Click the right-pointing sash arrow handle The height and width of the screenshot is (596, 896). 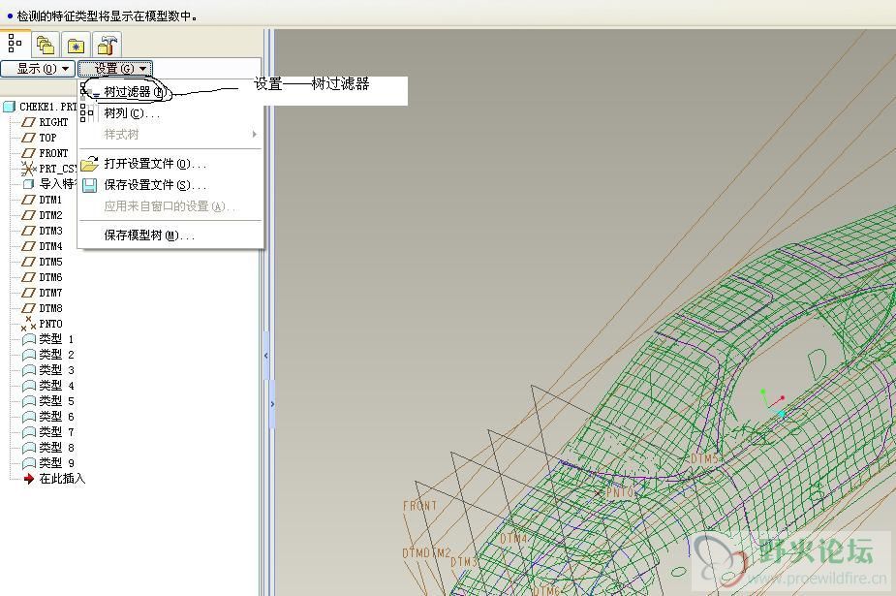pyautogui.click(x=272, y=404)
